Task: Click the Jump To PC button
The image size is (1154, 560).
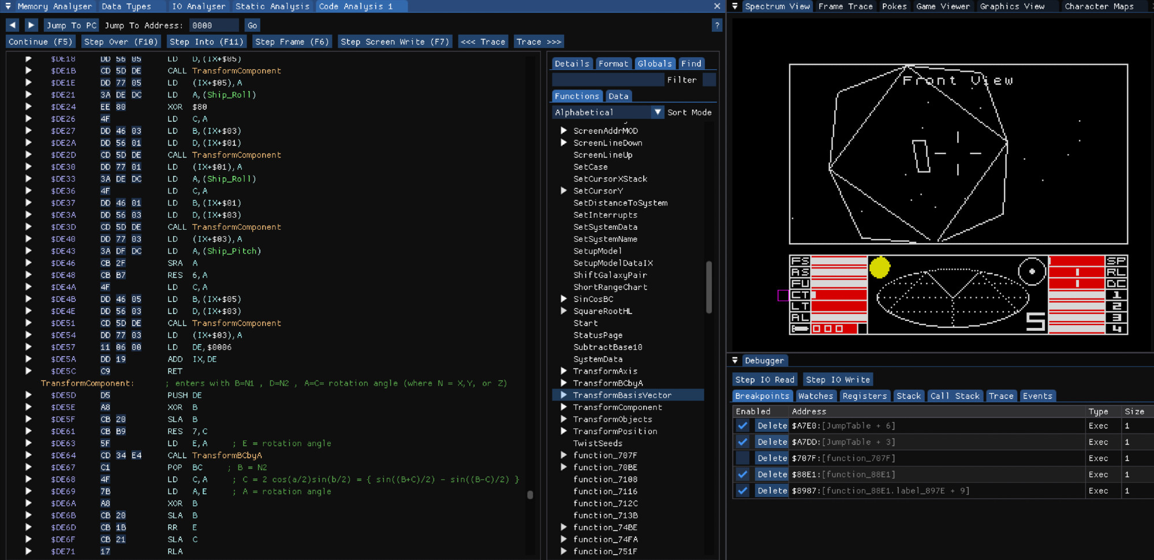Action: pyautogui.click(x=72, y=25)
